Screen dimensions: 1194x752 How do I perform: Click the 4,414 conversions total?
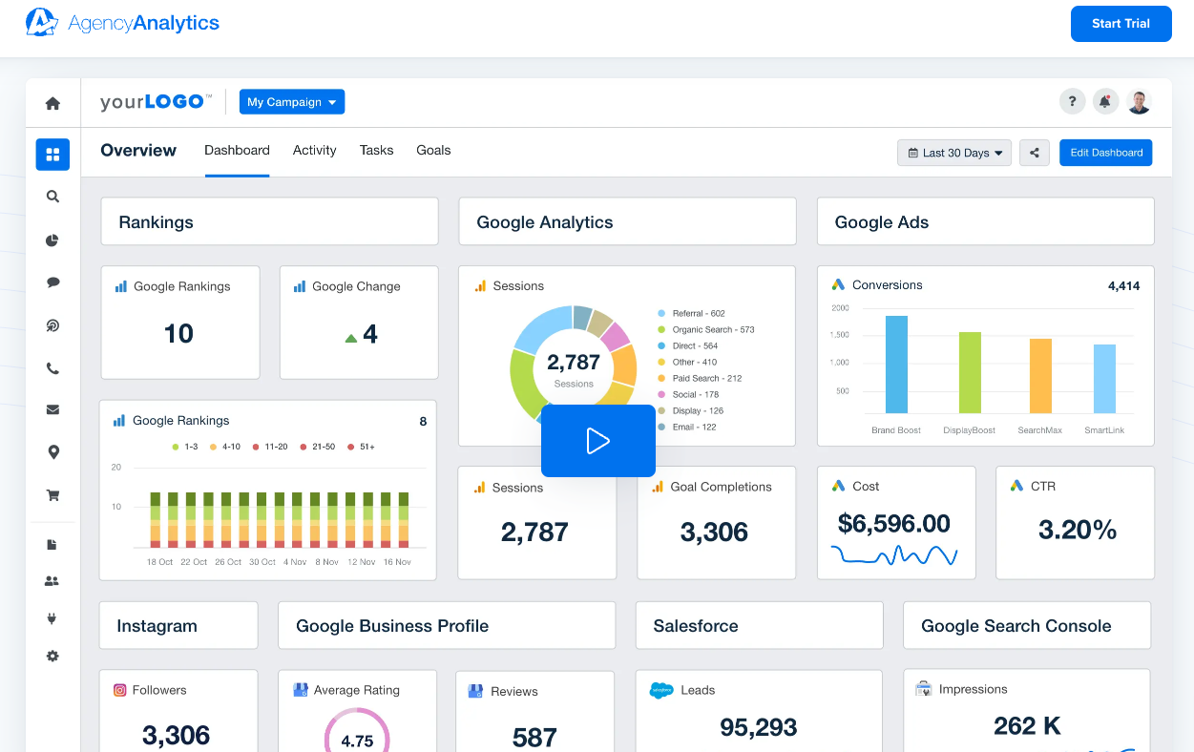(x=1123, y=285)
